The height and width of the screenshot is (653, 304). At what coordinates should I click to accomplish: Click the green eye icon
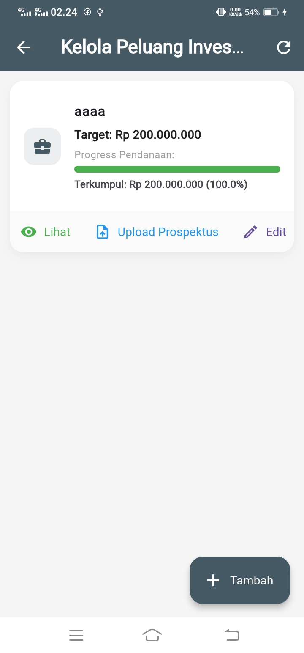tap(29, 232)
